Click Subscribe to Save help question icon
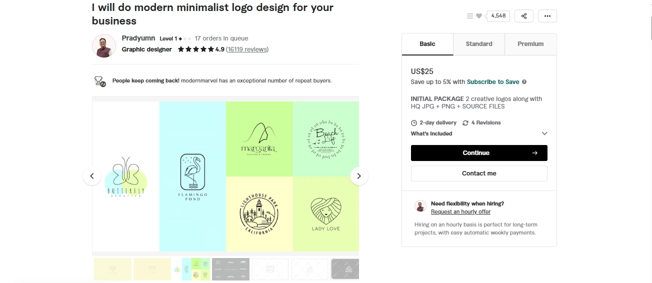This screenshot has width=652, height=283. click(524, 82)
